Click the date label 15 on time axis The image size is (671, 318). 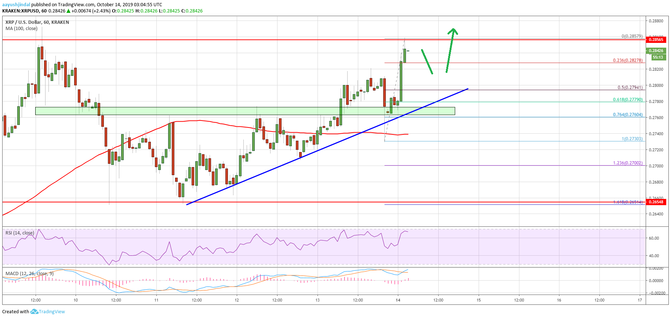pos(479,300)
